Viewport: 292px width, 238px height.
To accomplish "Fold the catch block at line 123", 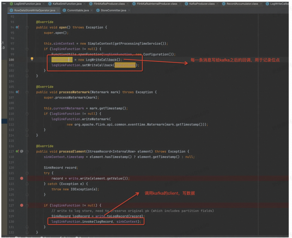I will coord(27,184).
